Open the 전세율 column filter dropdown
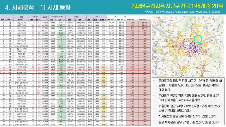This screenshot has height=127, width=226. coord(106,19)
